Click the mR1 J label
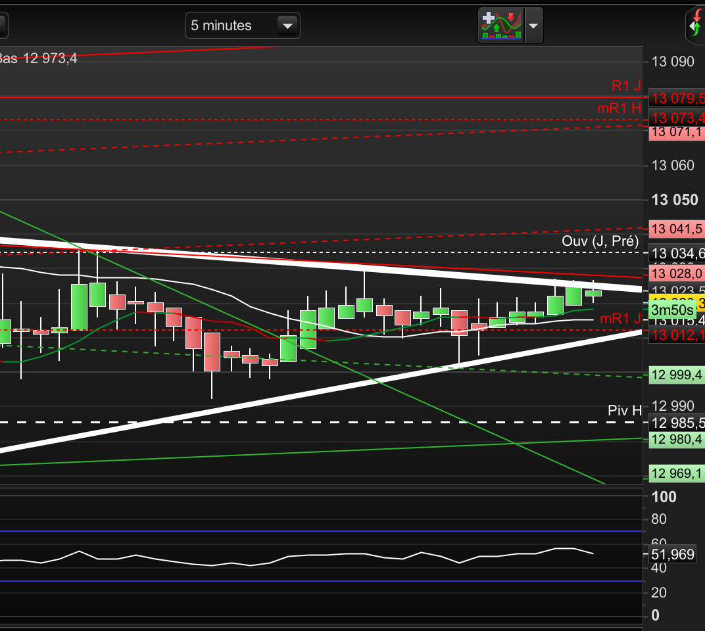Image resolution: width=705 pixels, height=631 pixels. coord(620,319)
